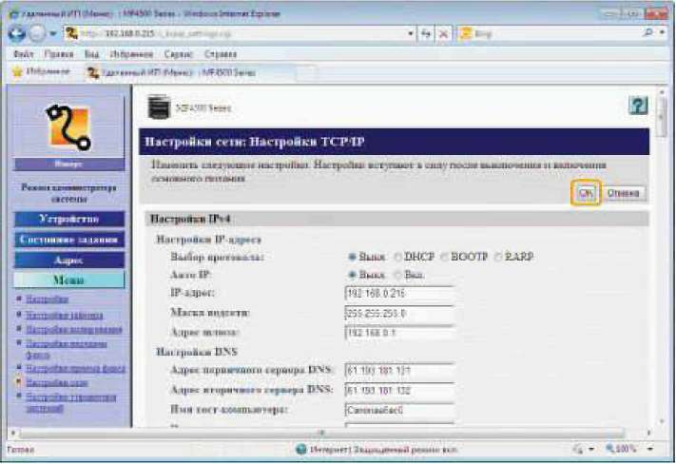Enable Auto IP with Вкл. radio button
676x464 pixels.
[398, 274]
